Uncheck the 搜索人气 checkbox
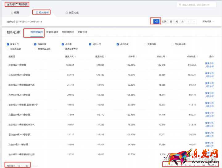 coord(8,44)
